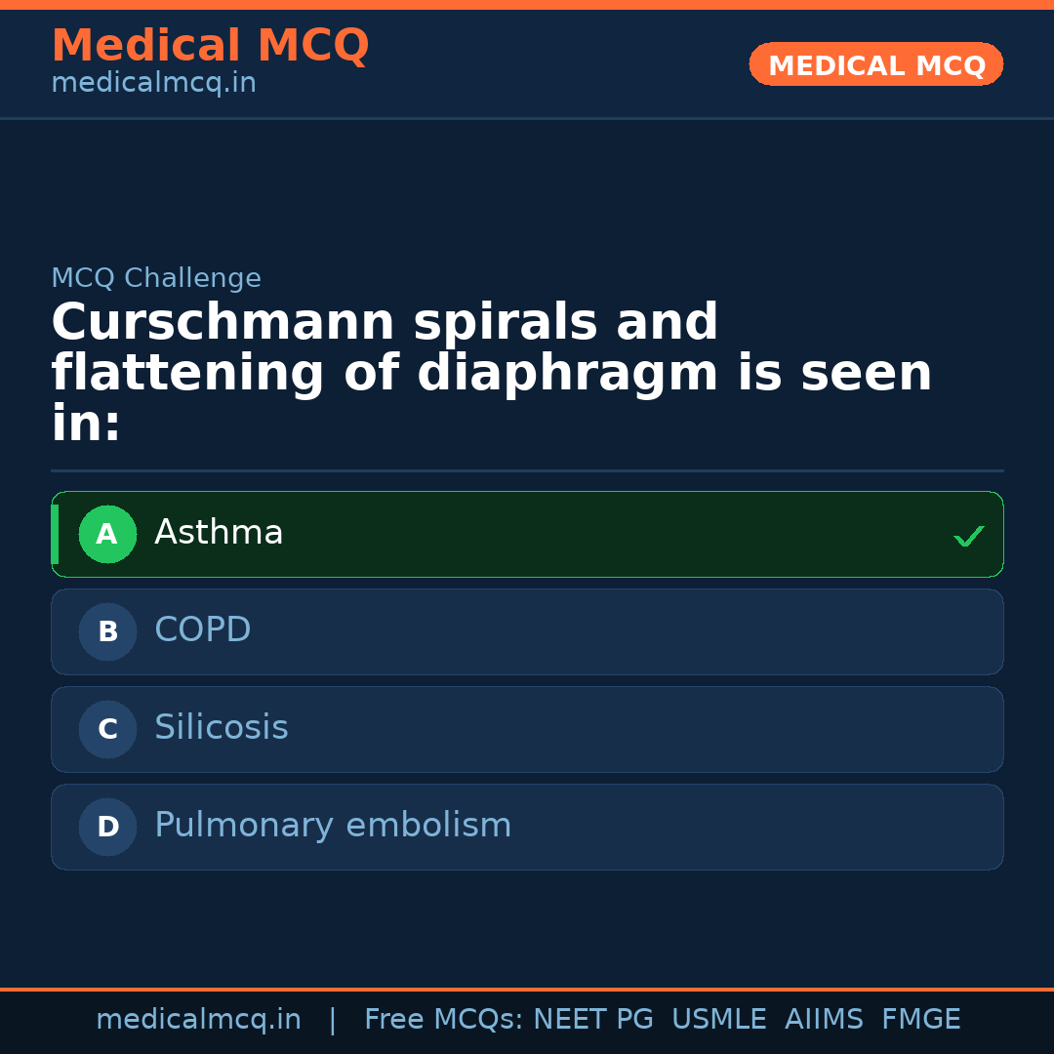Select the Asthma answer text
The height and width of the screenshot is (1054, 1054).
[219, 533]
